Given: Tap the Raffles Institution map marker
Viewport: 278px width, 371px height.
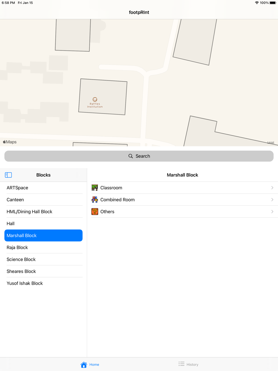Looking at the screenshot, I should pyautogui.click(x=95, y=100).
